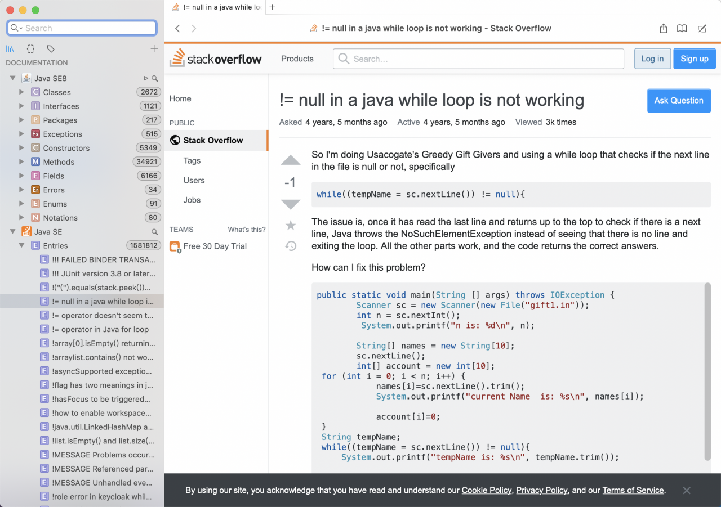Collapse the Java SE8 docset
This screenshot has width=721, height=507.
tap(12, 78)
